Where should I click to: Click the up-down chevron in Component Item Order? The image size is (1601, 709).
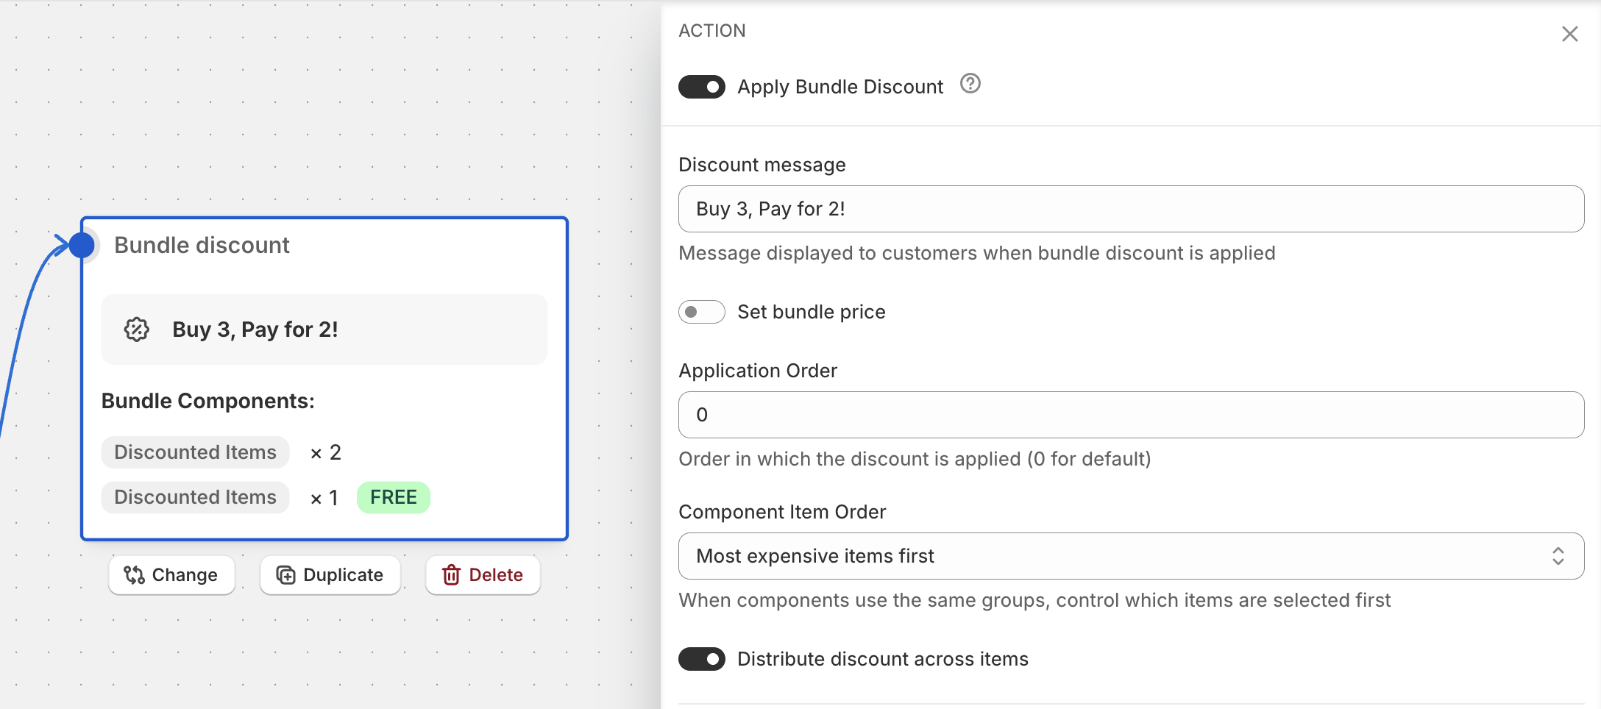(1558, 556)
